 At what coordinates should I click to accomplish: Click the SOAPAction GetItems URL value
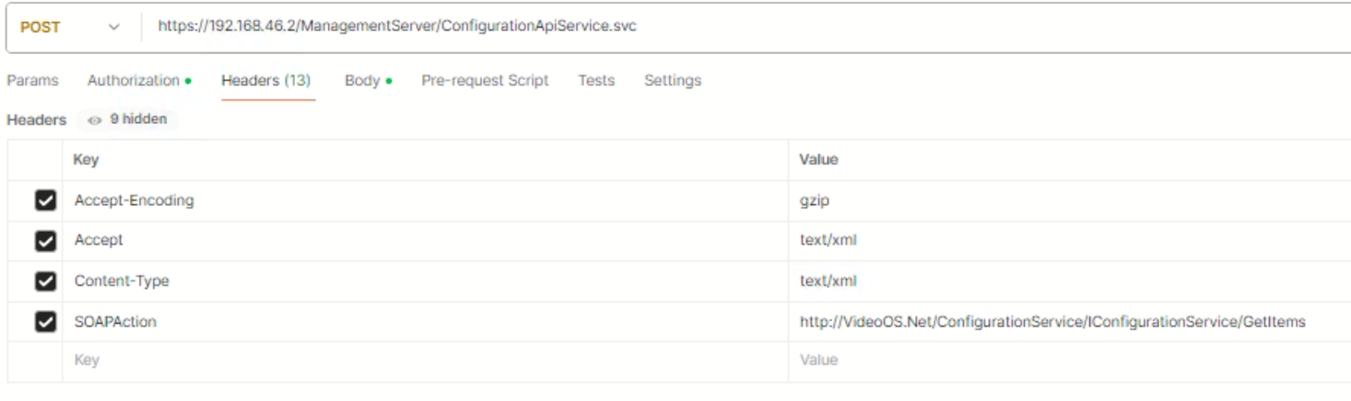1051,322
